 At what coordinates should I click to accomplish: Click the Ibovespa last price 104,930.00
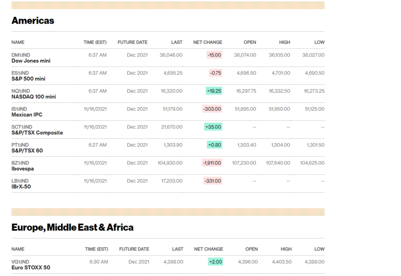(170, 163)
